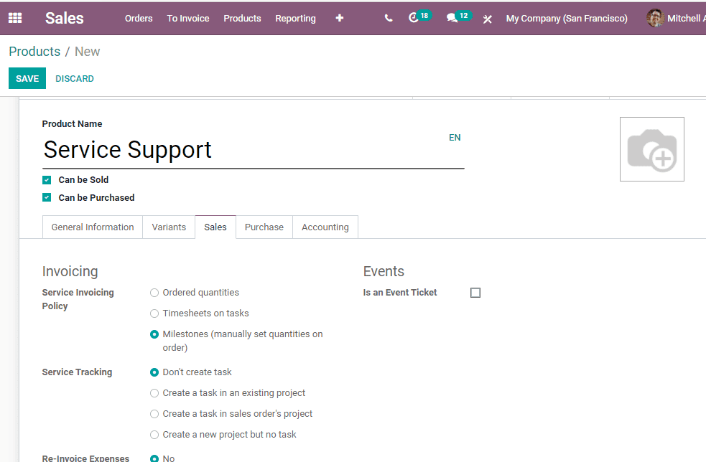Click the plus icon in top menu
Image resolution: width=706 pixels, height=462 pixels.
(340, 18)
